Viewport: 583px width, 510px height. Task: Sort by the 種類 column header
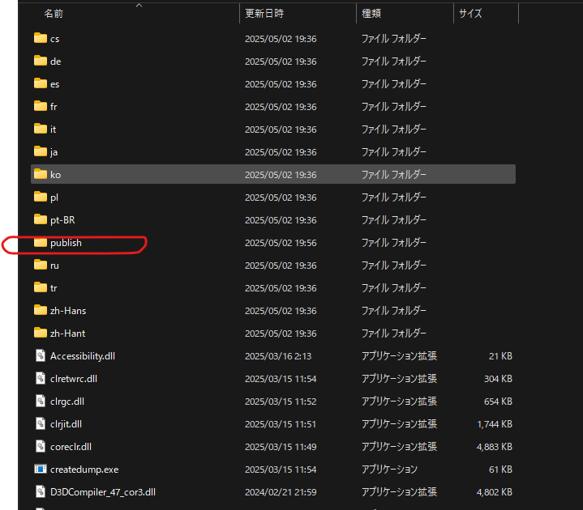tap(371, 14)
